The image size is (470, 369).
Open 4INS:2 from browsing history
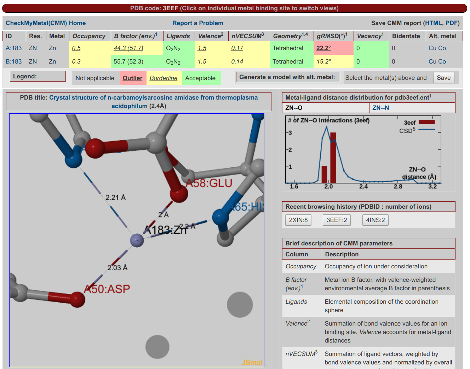[x=375, y=220]
